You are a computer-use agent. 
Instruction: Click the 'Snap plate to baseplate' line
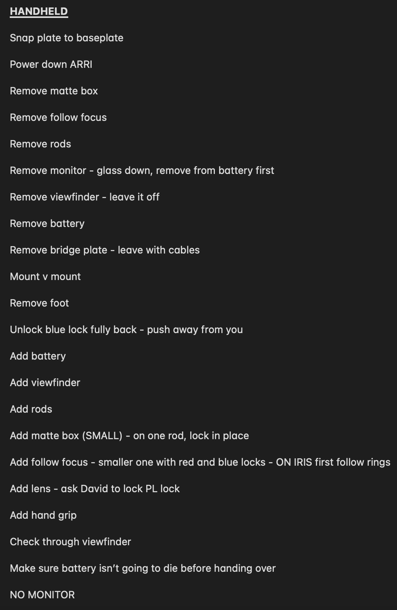[67, 38]
